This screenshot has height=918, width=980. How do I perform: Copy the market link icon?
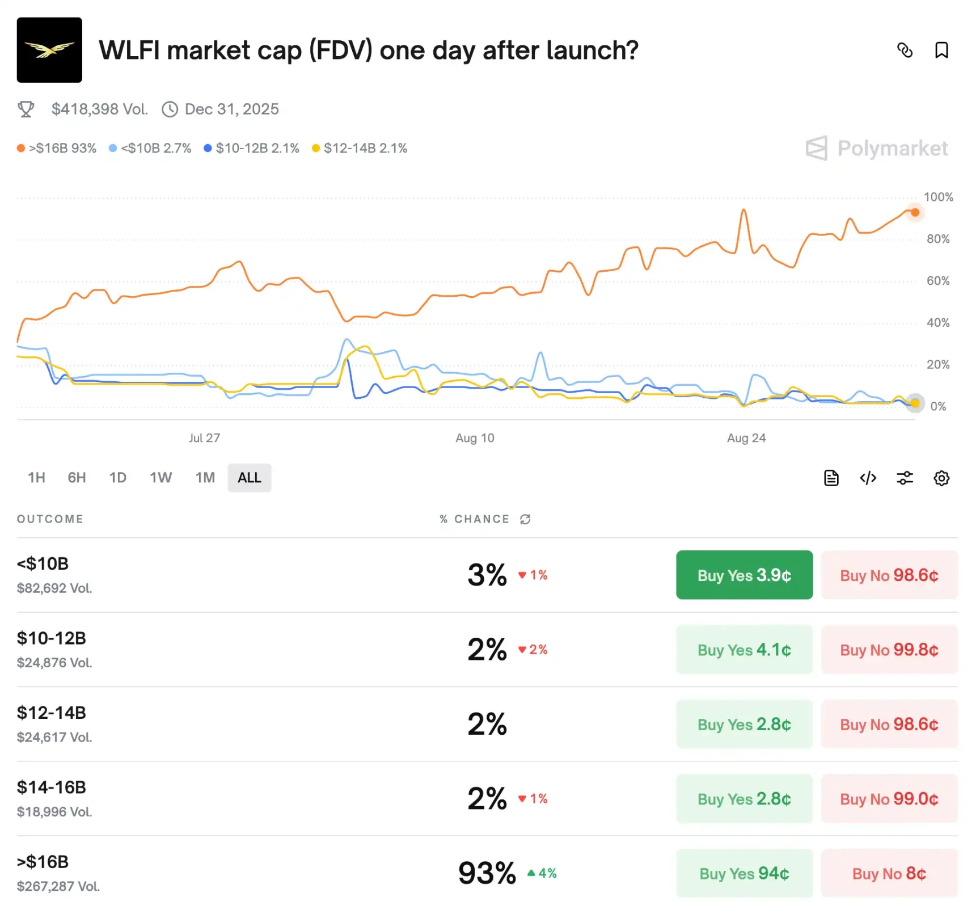pyautogui.click(x=906, y=50)
